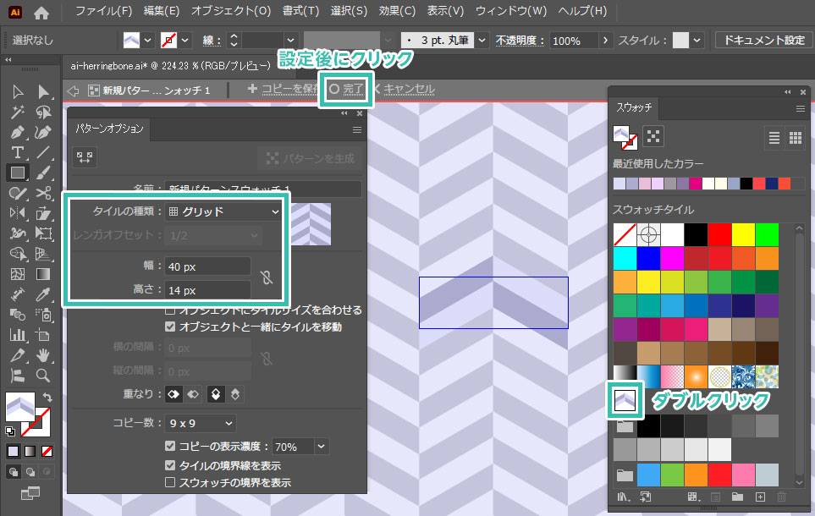Click the Pattern Tile tool icon
The image size is (815, 516).
click(x=84, y=156)
